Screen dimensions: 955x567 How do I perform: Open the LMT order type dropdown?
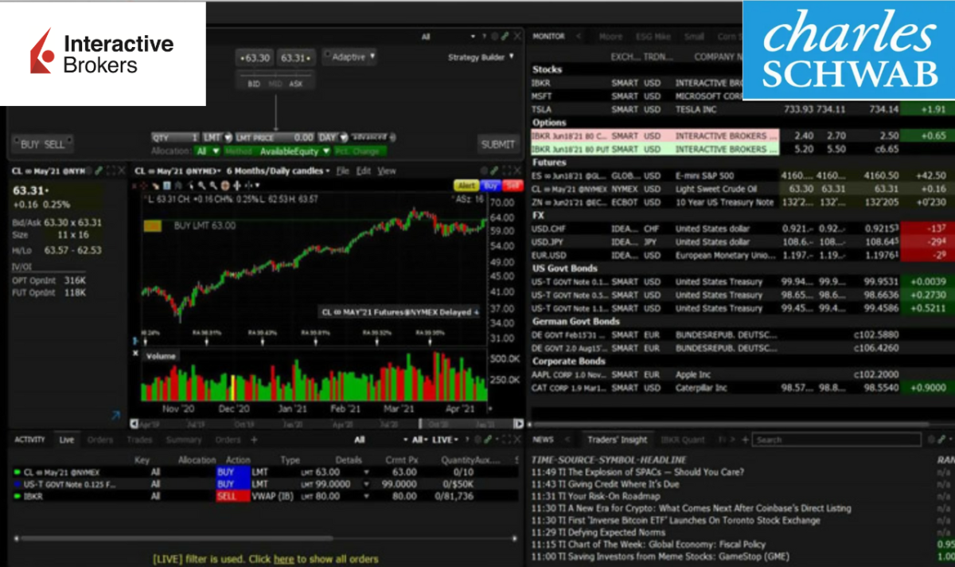pyautogui.click(x=217, y=138)
